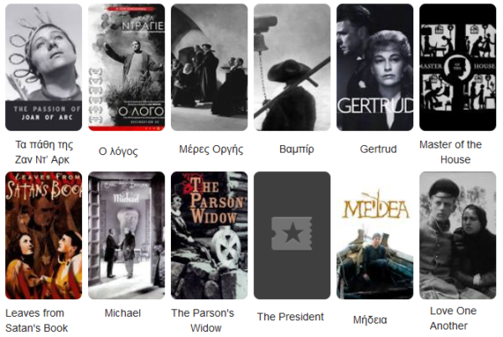Select the Master of the House poster
This screenshot has height=337, width=503.
click(458, 67)
